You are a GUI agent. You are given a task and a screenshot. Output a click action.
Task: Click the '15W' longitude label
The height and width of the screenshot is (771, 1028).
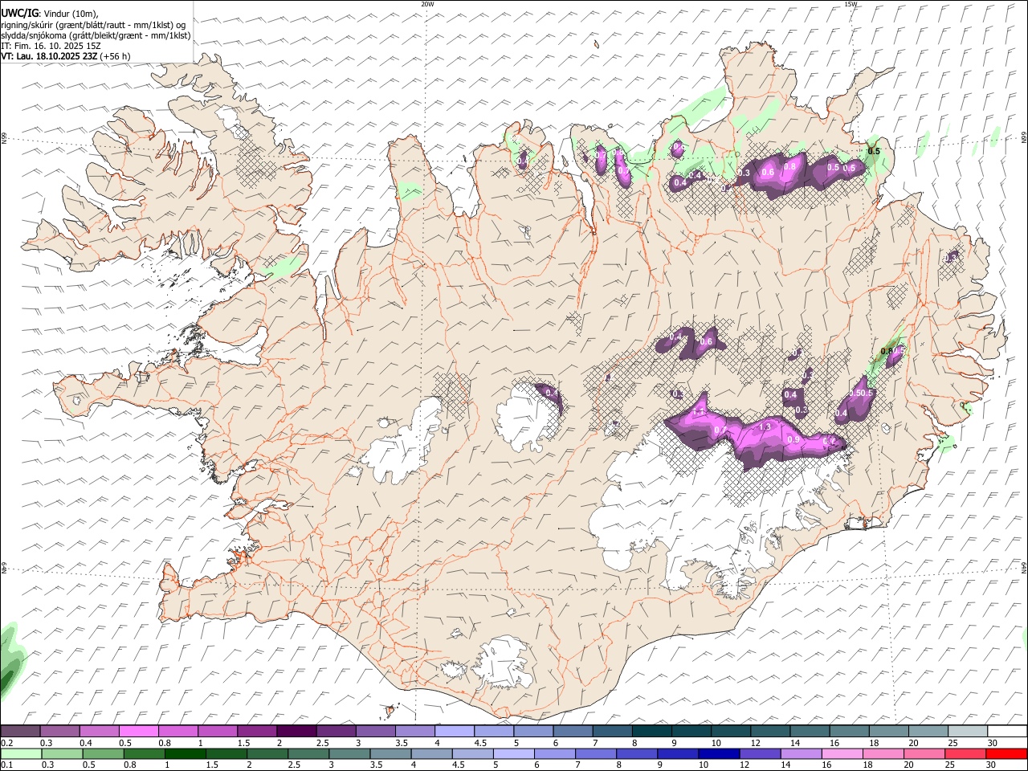[851, 4]
